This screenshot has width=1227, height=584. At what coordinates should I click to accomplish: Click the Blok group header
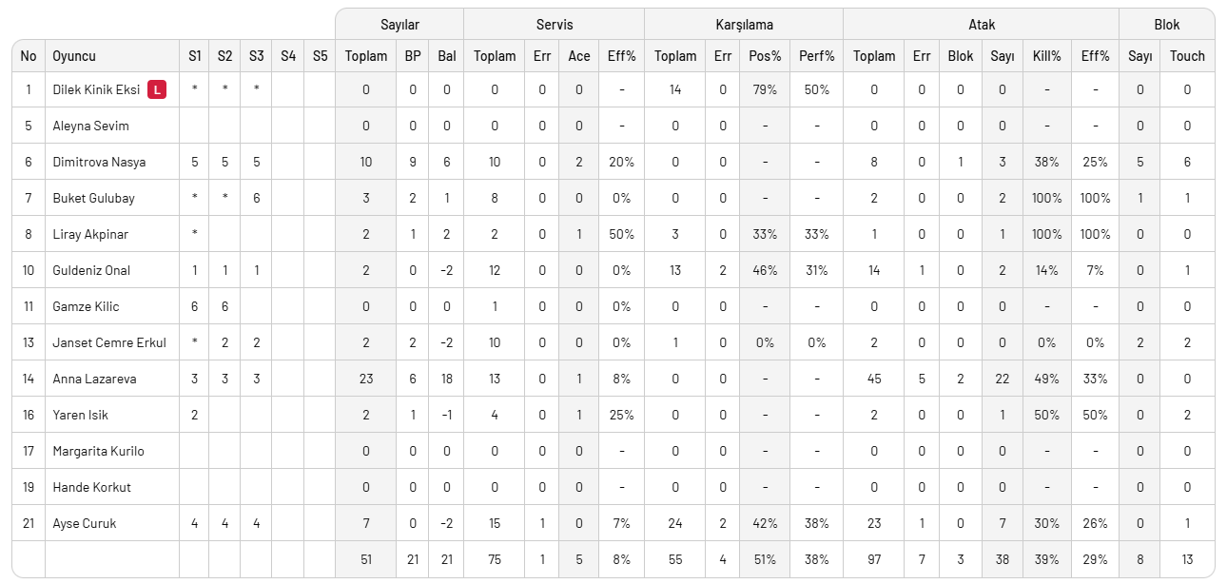tap(1167, 24)
